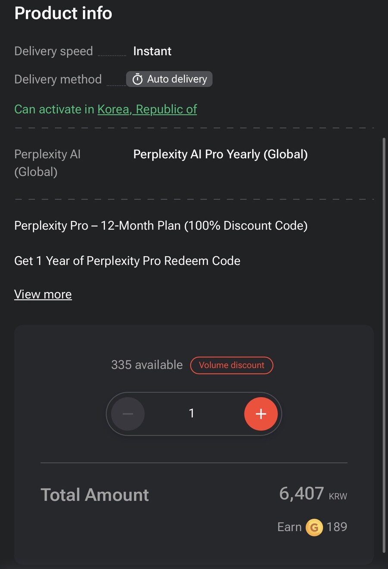The image size is (388, 569).
Task: Open the Korea, Republic of link
Action: pyautogui.click(x=147, y=109)
